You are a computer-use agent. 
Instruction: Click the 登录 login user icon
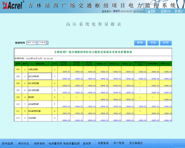point(149,11)
